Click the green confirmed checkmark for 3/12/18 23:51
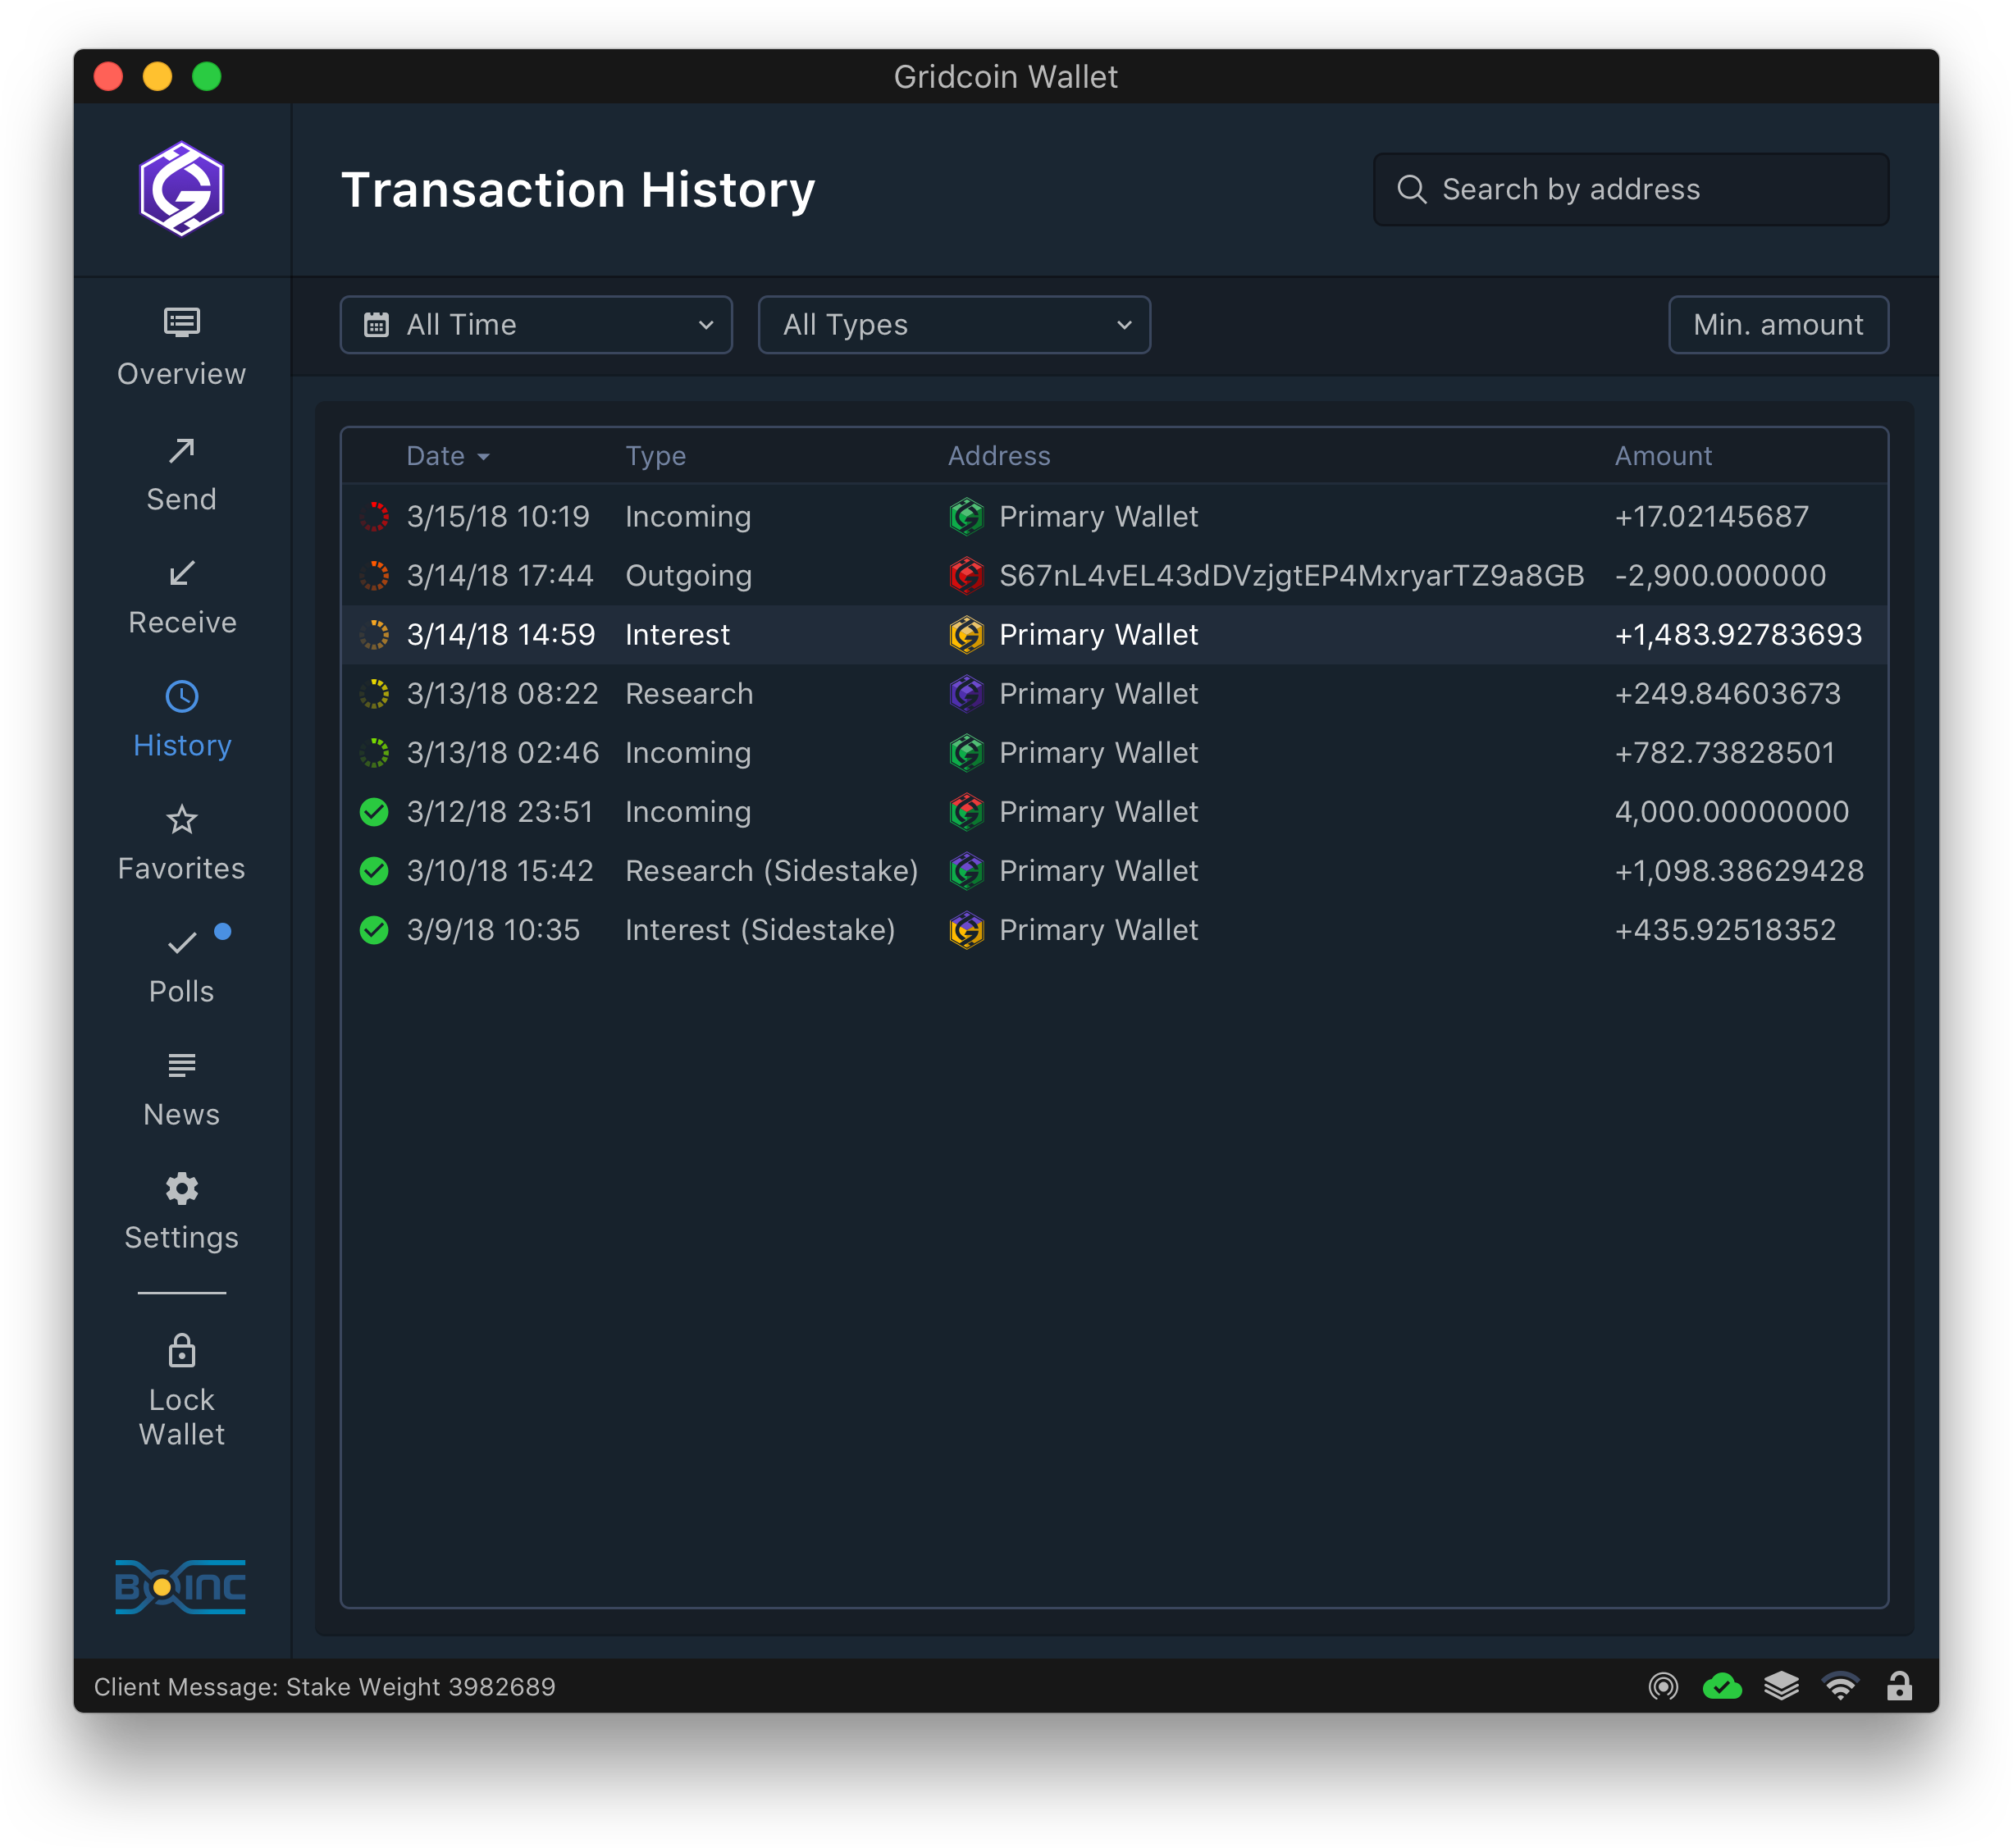The width and height of the screenshot is (2013, 1848). click(x=374, y=812)
